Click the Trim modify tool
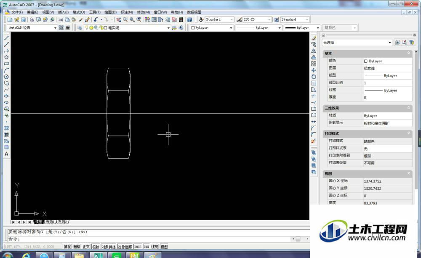Viewport: 421px width, 258px height. pyautogui.click(x=314, y=96)
